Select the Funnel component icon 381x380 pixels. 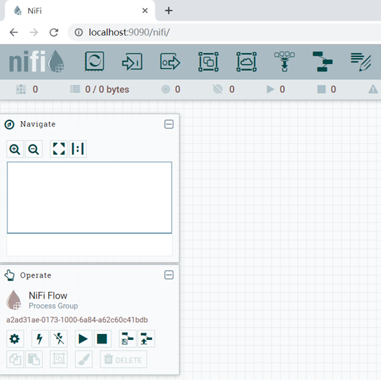(285, 61)
